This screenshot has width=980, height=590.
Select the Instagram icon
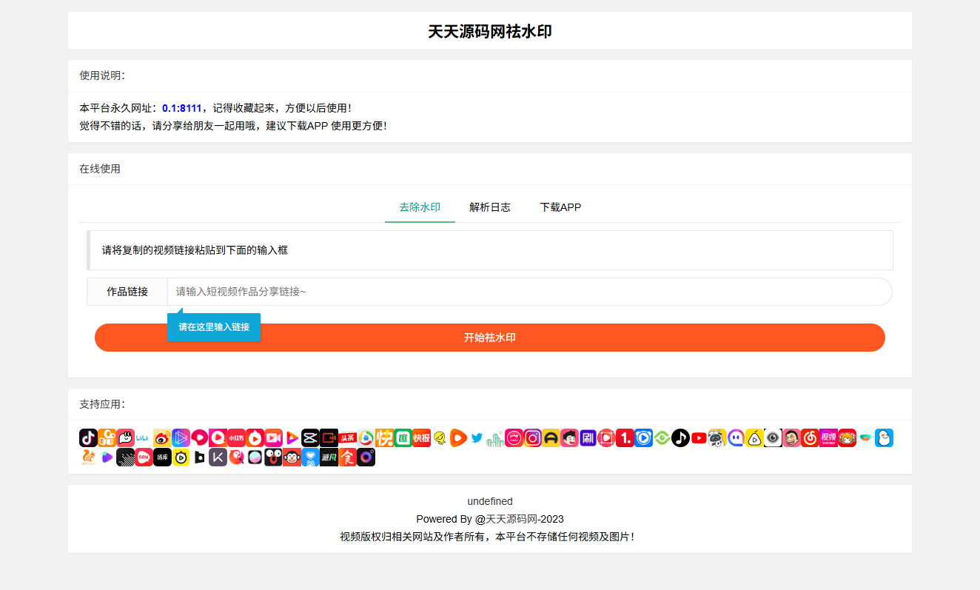click(x=532, y=438)
